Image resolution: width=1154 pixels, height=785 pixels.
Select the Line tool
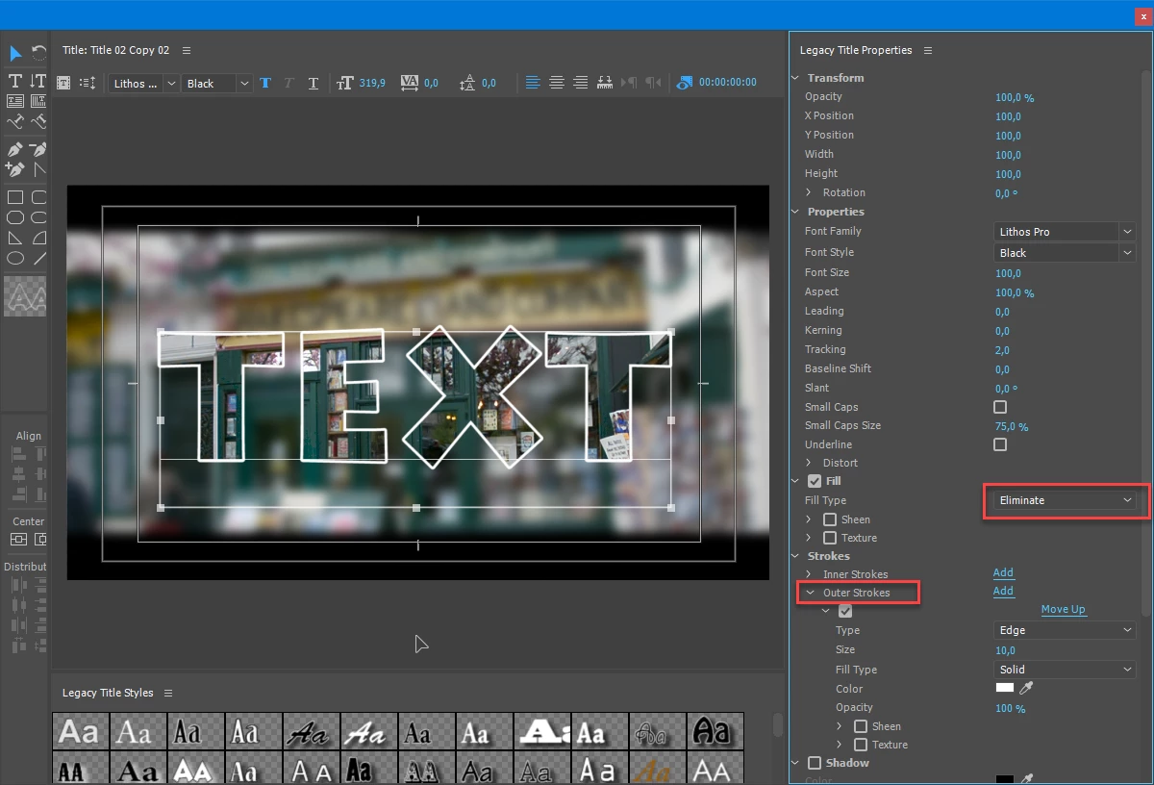point(38,258)
